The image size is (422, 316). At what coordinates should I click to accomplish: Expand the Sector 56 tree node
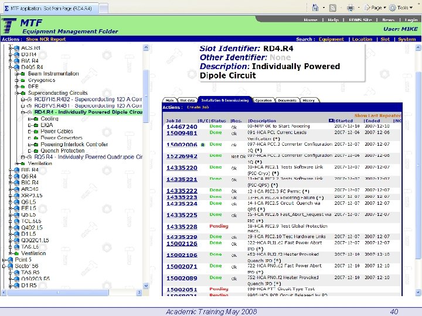click(4, 266)
